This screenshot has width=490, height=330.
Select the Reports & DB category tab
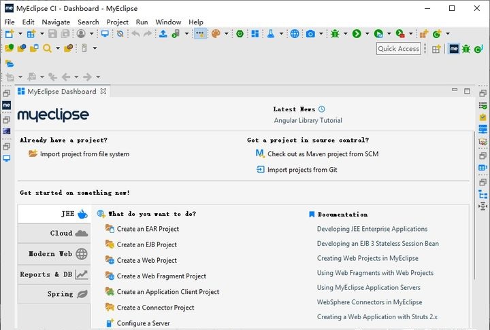tap(54, 274)
